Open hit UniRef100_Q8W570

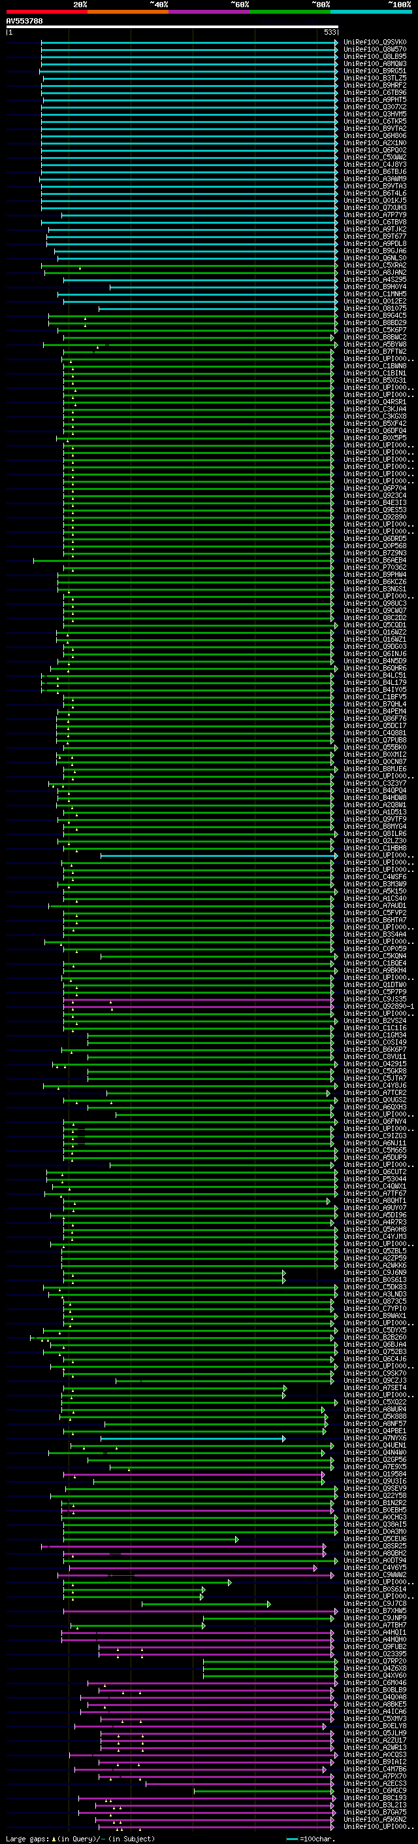(x=375, y=50)
